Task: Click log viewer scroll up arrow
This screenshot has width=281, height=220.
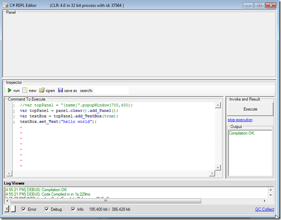Action: tap(271, 190)
